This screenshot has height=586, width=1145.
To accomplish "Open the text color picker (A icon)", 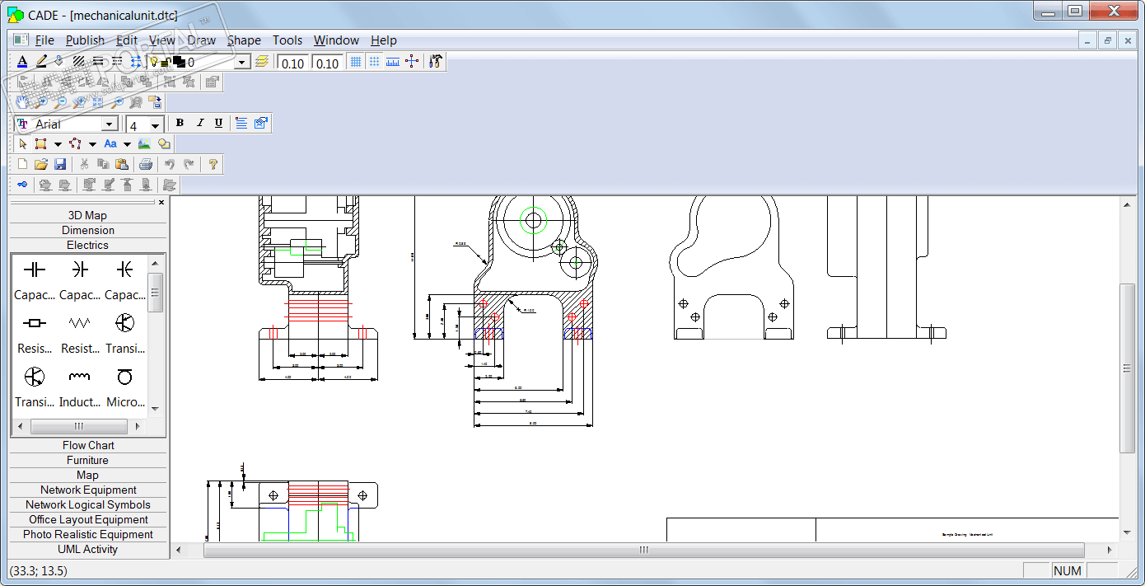I will click(x=22, y=62).
